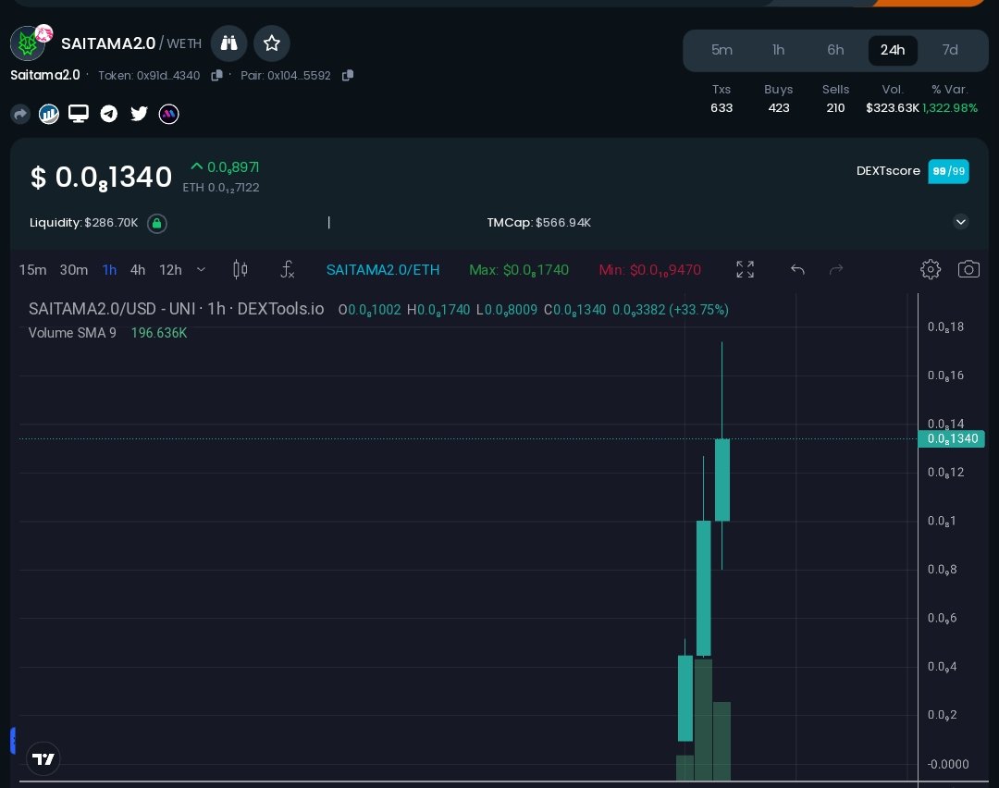Viewport: 999px width, 788px height.
Task: Click the blue side tab handle
Action: [x=13, y=740]
